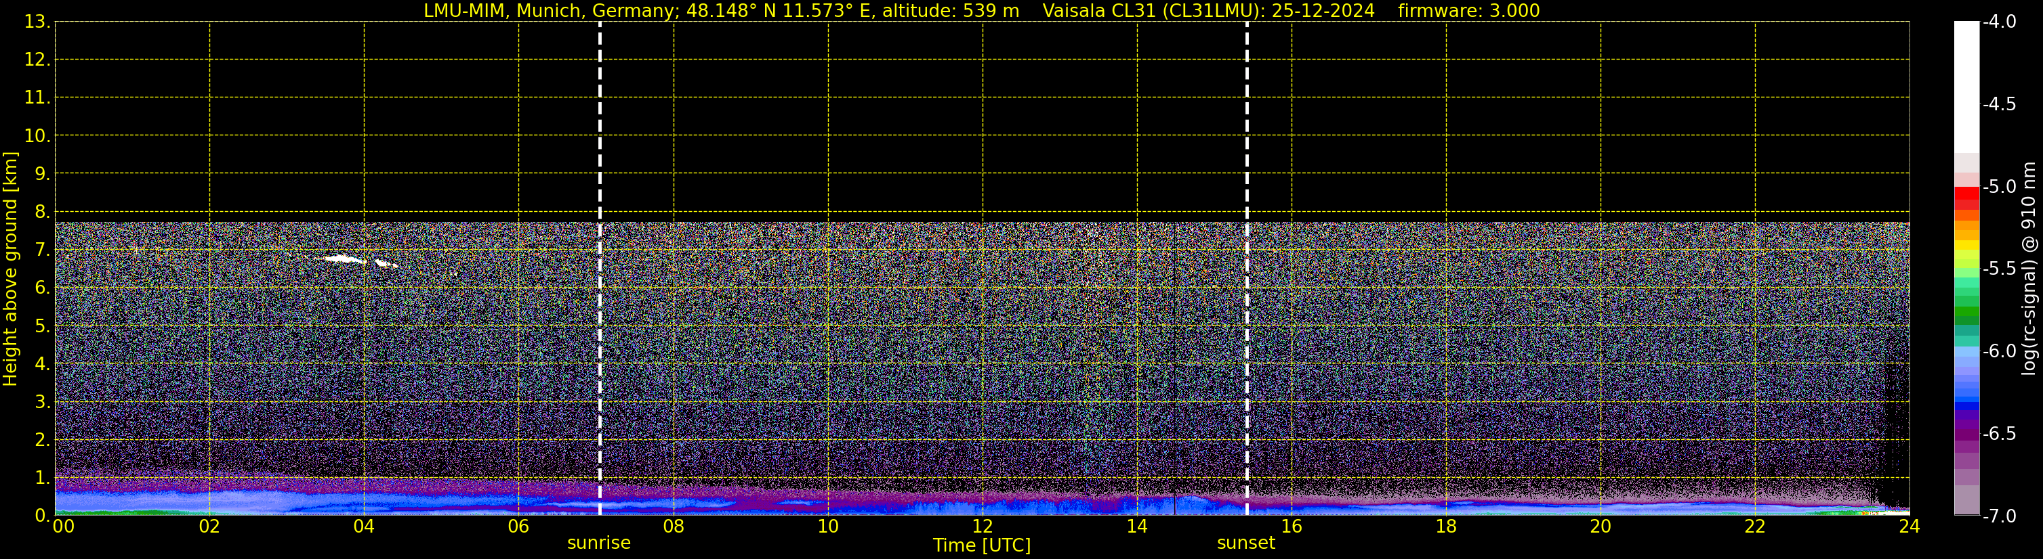
Task: Click the 2. height tick label
Action: pyautogui.click(x=41, y=439)
